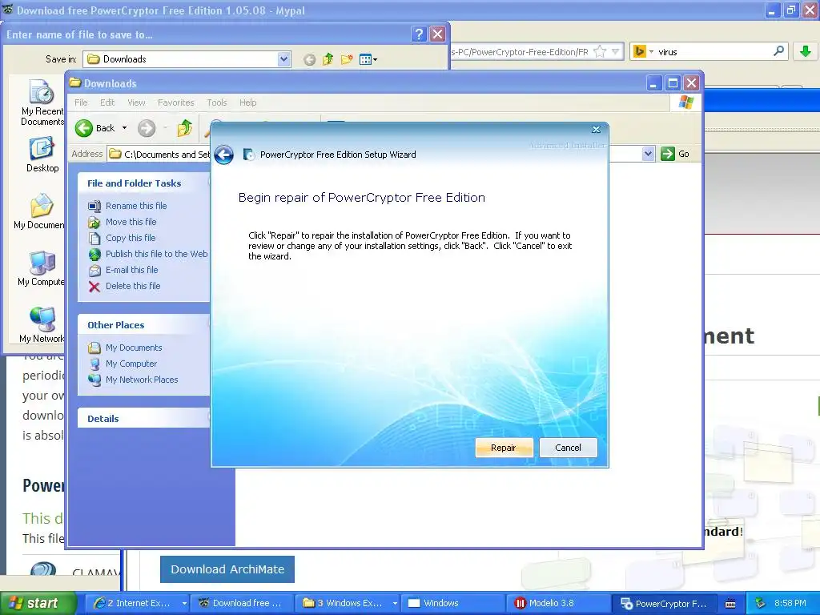Viewport: 820px width, 615px height.
Task: Click the Forward arrow in Downloads window
Action: point(147,128)
